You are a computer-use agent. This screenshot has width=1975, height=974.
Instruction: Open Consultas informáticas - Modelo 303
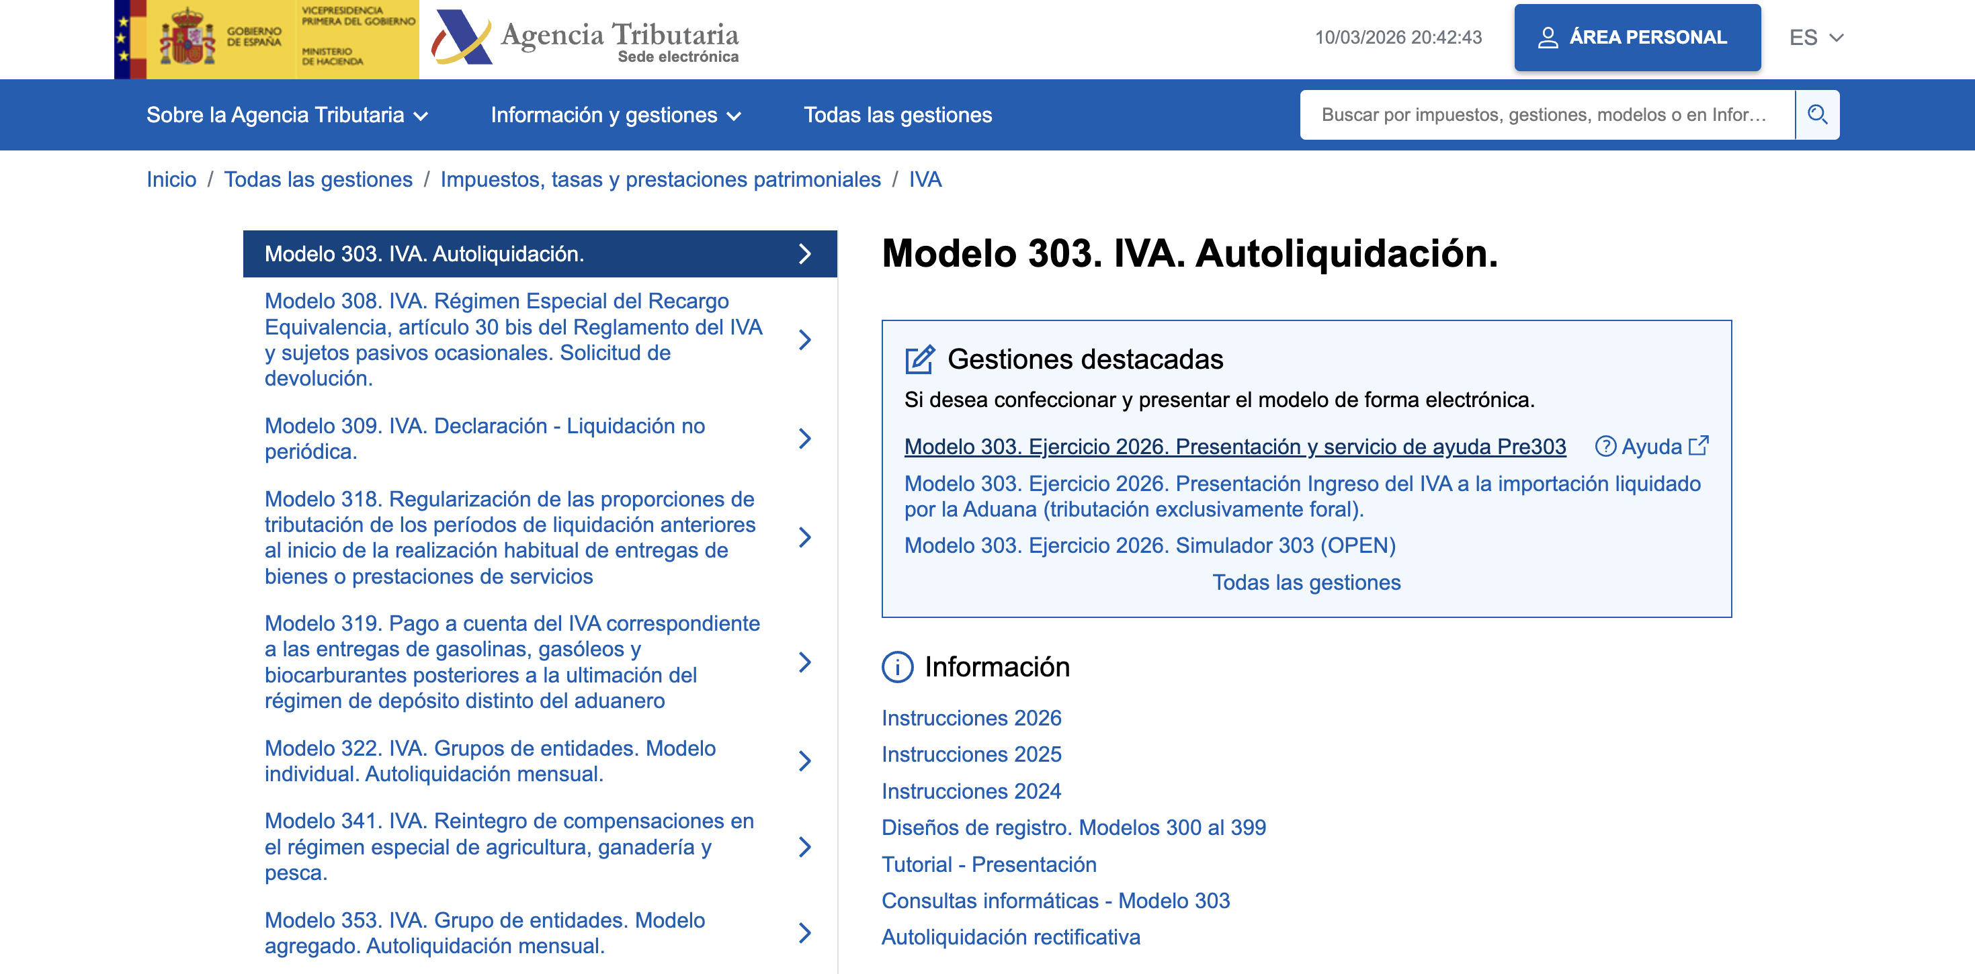(1055, 900)
